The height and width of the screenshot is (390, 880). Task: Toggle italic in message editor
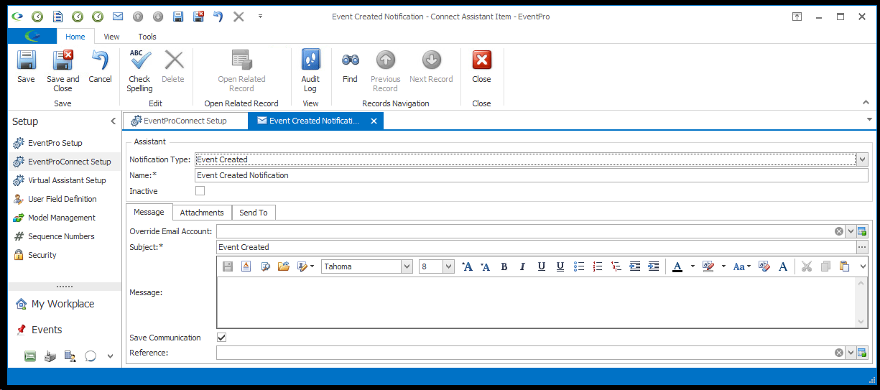click(x=523, y=266)
